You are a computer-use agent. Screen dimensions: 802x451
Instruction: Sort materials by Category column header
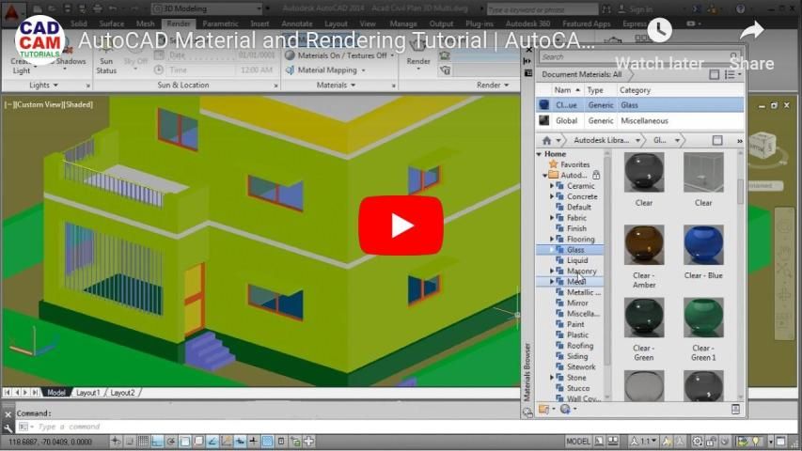tap(635, 90)
